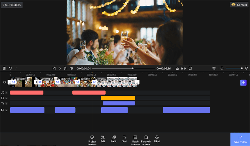Go back to ALL PROJECTS

coord(12,5)
